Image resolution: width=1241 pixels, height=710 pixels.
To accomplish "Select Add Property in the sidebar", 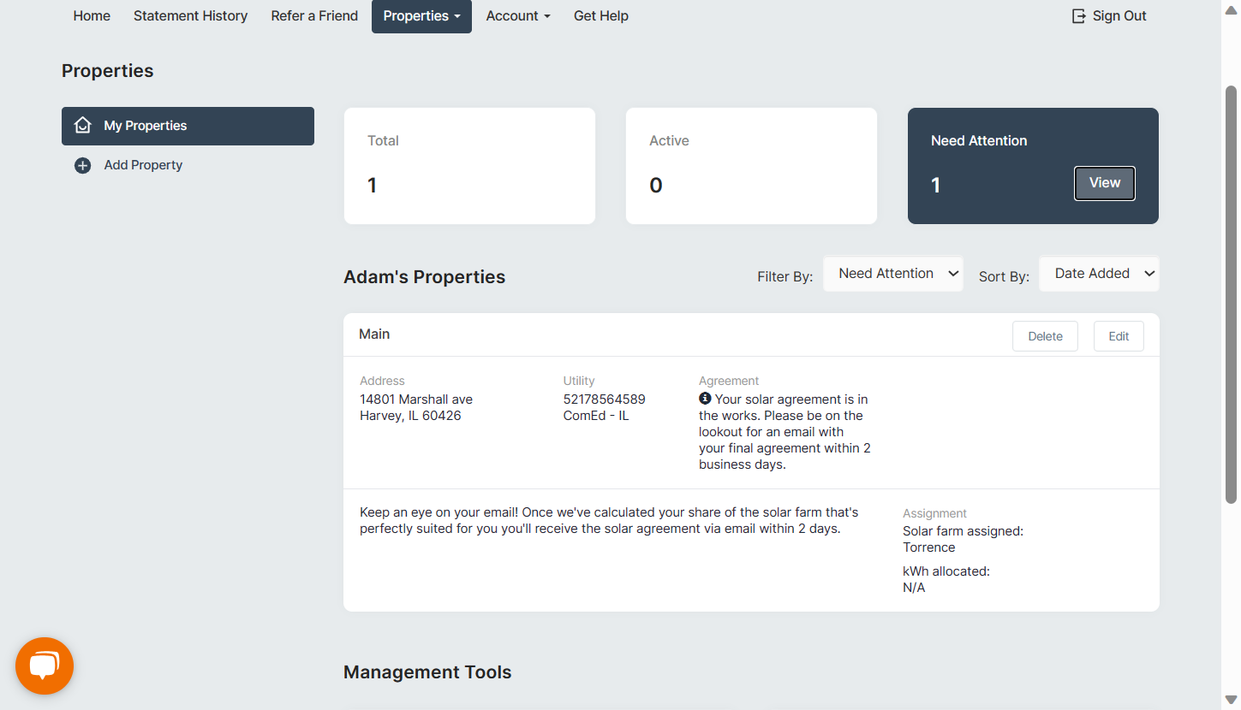I will click(x=143, y=165).
